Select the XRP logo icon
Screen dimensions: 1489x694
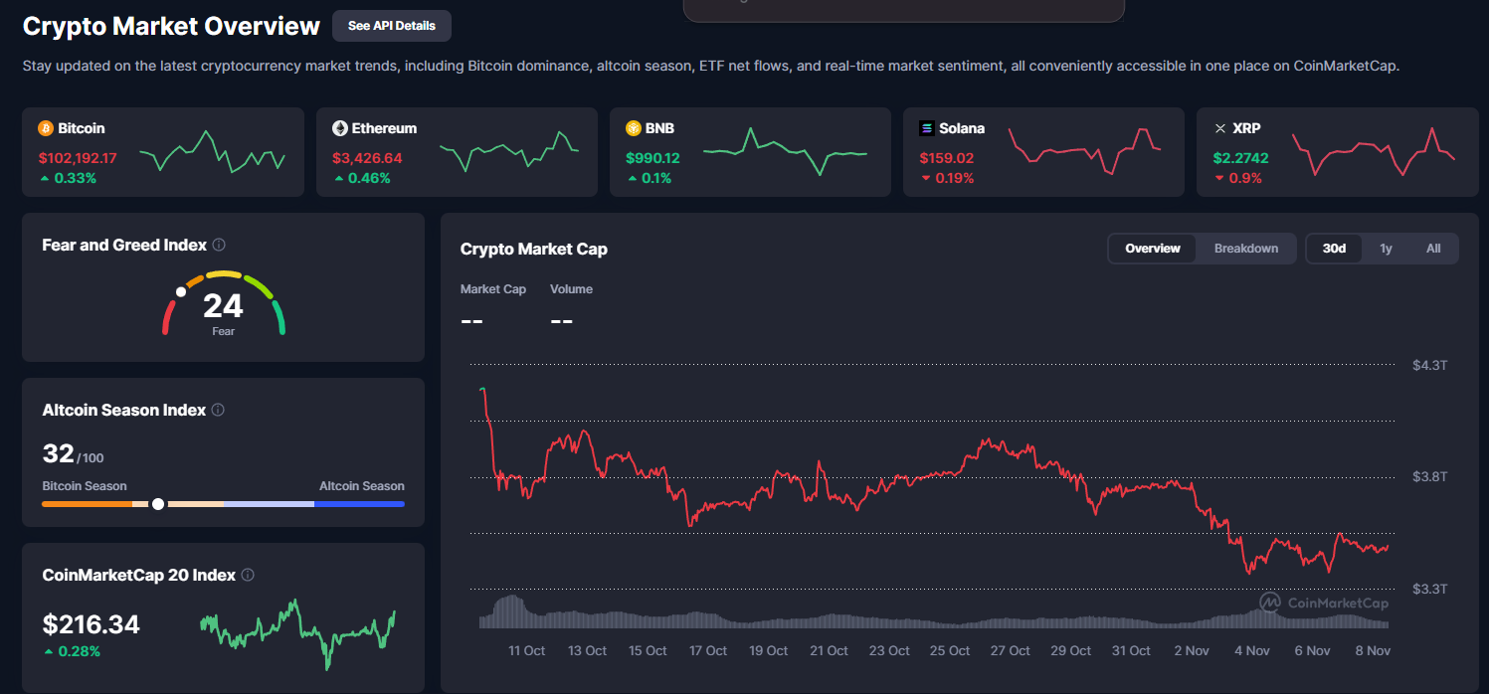coord(1219,127)
